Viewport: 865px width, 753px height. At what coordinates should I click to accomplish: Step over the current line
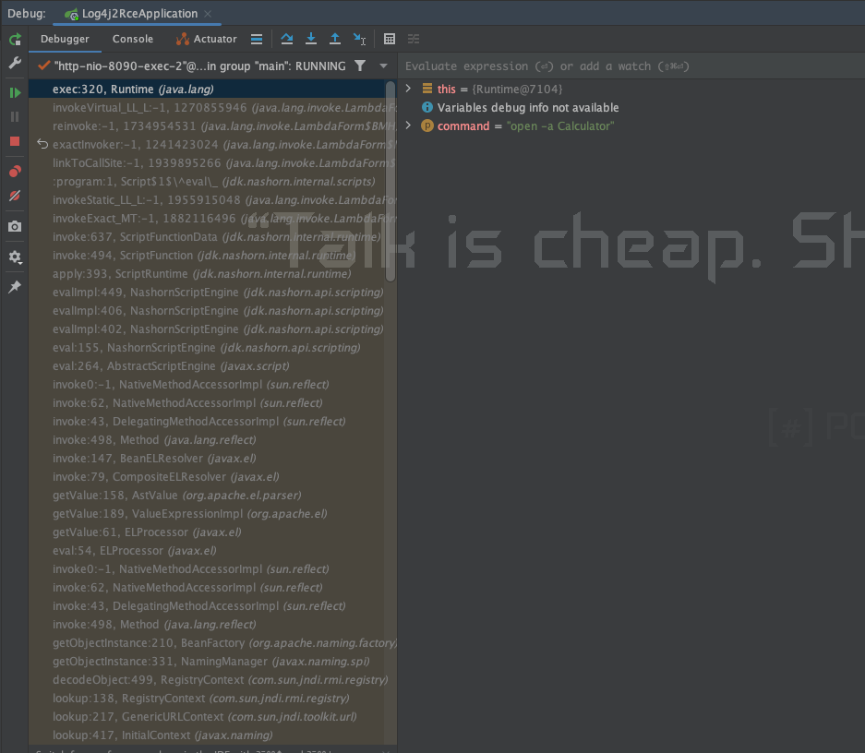[287, 39]
